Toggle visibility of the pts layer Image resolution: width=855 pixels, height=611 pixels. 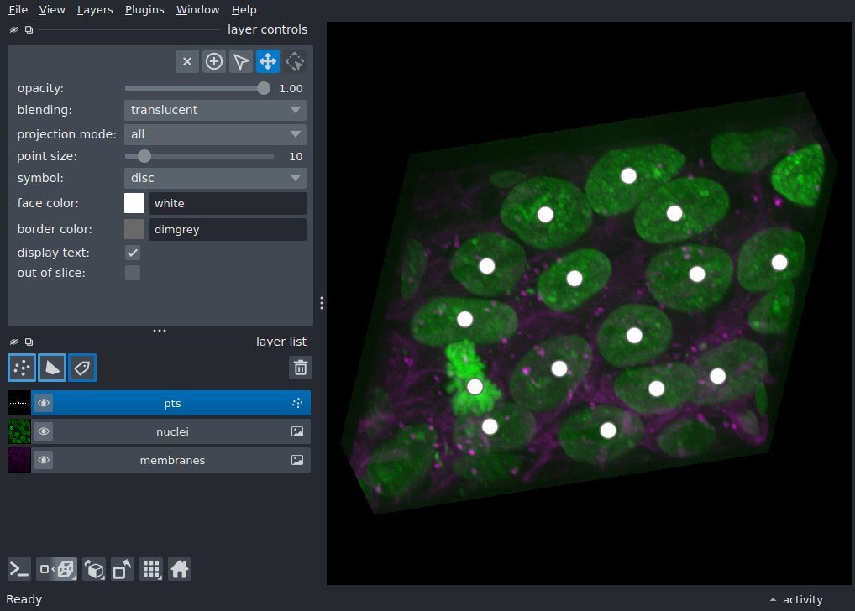coord(44,404)
